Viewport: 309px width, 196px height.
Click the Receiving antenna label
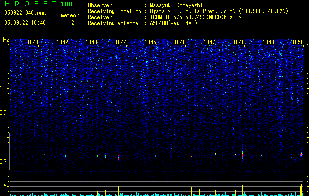[x=113, y=23]
